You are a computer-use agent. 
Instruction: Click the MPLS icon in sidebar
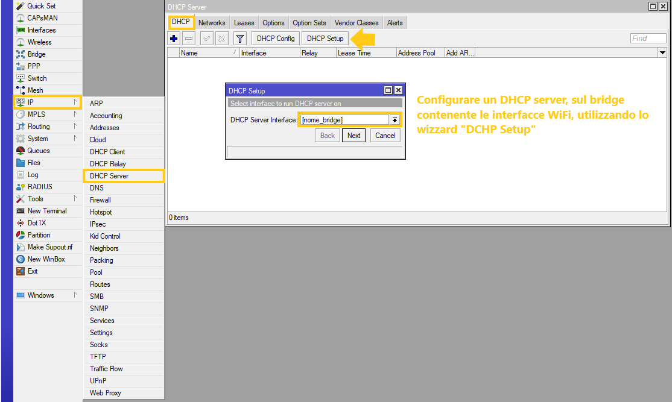point(20,115)
